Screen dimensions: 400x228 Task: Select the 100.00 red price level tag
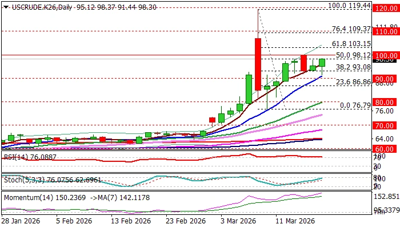385,55
